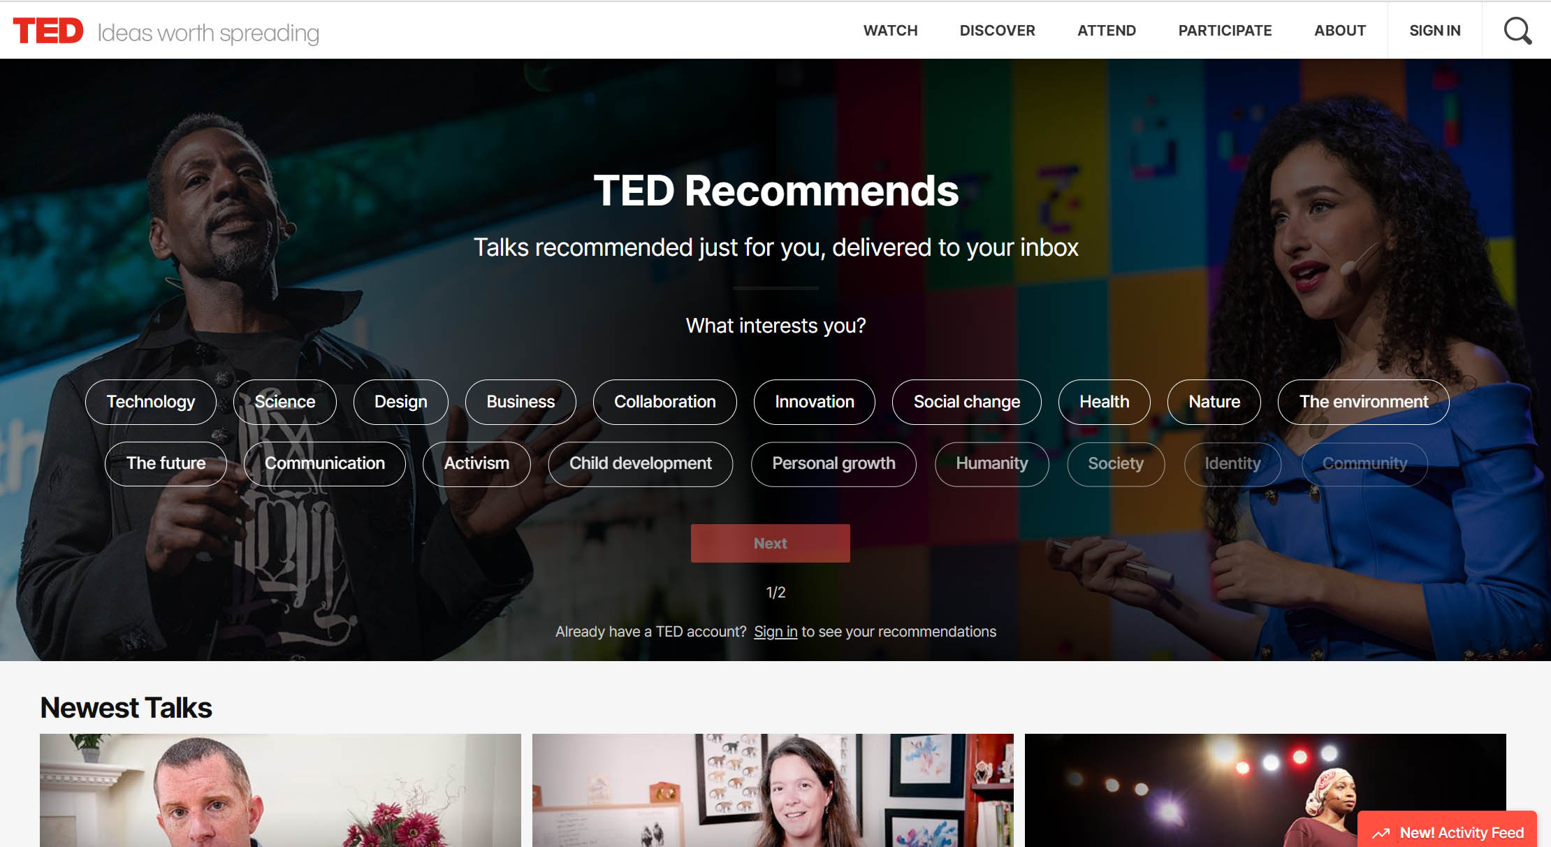Click the Sign in recommendations link
The height and width of the screenshot is (847, 1551).
tap(775, 632)
